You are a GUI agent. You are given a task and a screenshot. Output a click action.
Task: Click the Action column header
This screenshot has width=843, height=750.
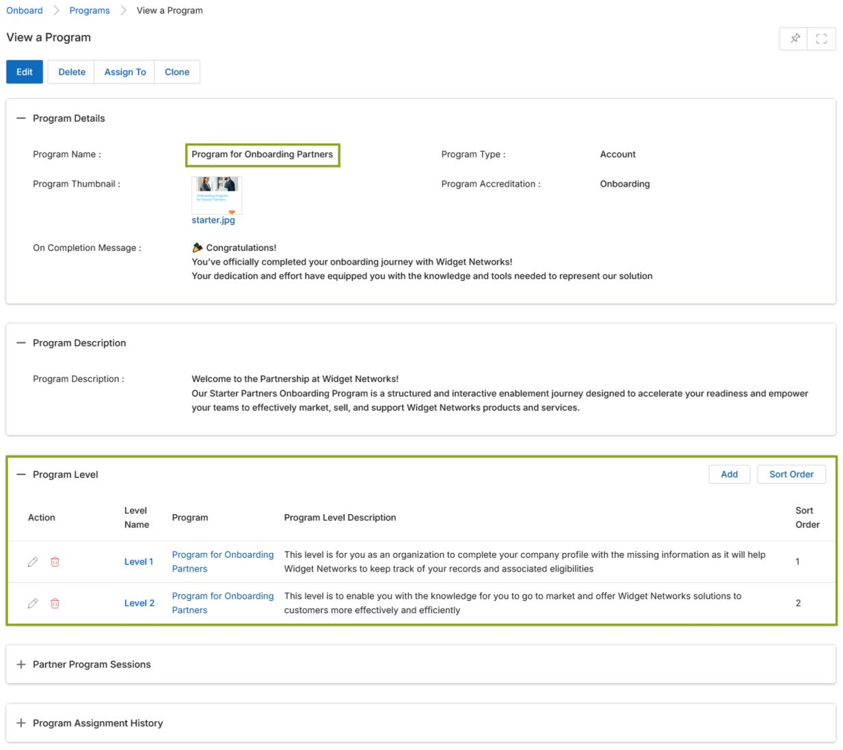point(42,518)
